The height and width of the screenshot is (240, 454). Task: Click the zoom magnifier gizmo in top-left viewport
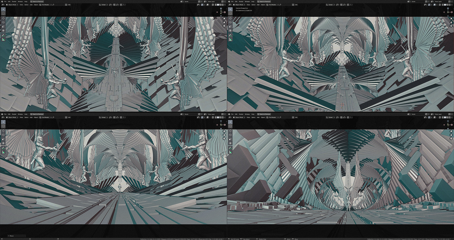[x=224, y=19]
